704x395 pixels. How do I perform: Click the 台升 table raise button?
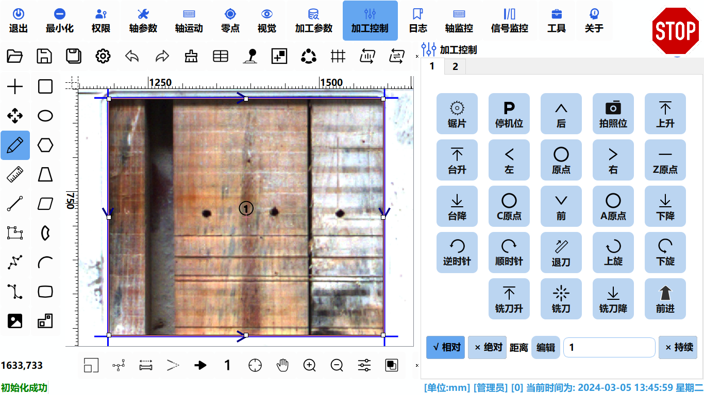click(457, 160)
